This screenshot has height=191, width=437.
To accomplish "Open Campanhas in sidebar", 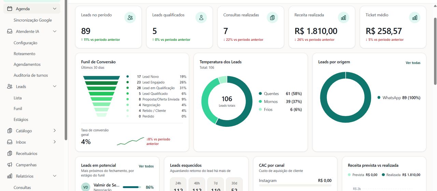I will [x=26, y=165].
